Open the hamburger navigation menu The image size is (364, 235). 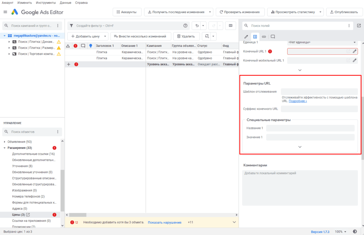point(5,12)
